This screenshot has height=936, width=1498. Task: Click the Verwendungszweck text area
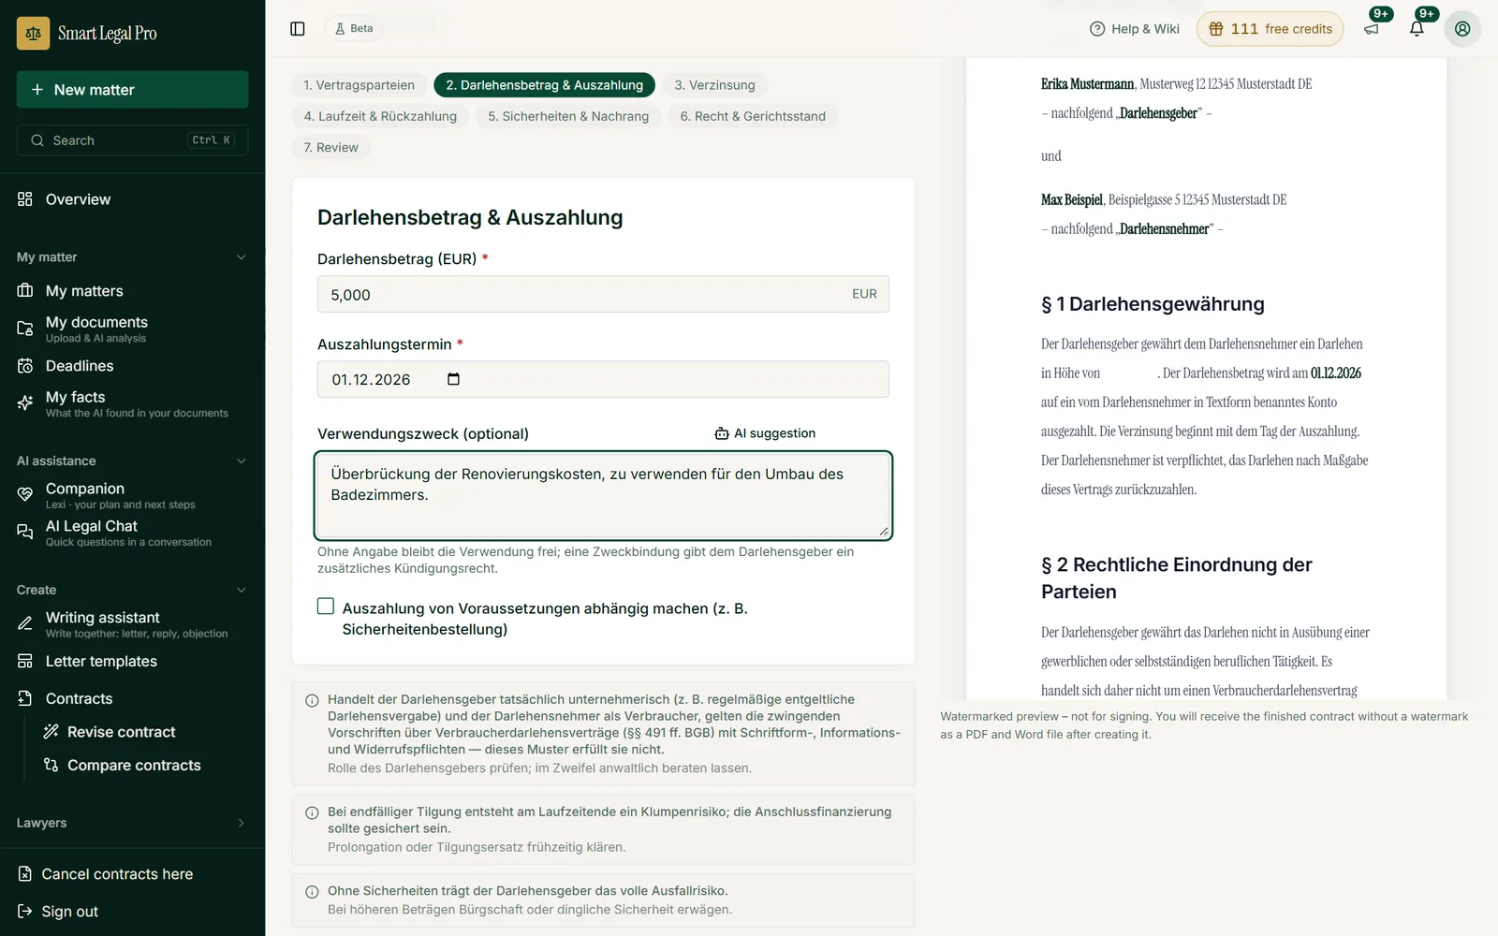(x=603, y=496)
